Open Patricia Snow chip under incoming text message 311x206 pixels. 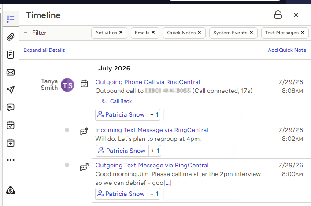tap(122, 151)
